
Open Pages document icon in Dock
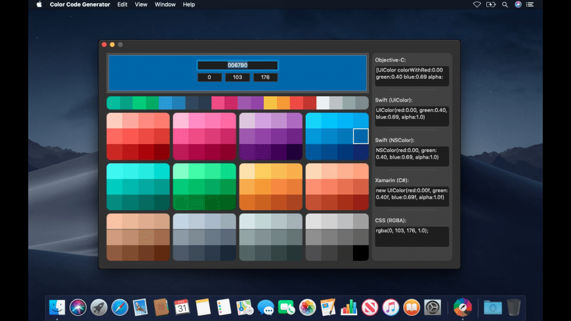pyautogui.click(x=328, y=307)
